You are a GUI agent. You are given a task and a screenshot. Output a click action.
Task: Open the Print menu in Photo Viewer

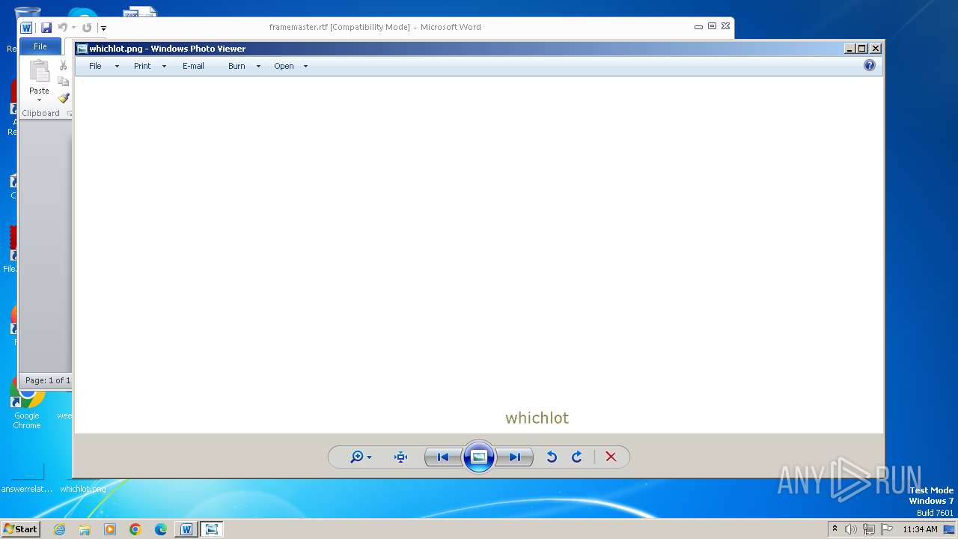coord(142,66)
